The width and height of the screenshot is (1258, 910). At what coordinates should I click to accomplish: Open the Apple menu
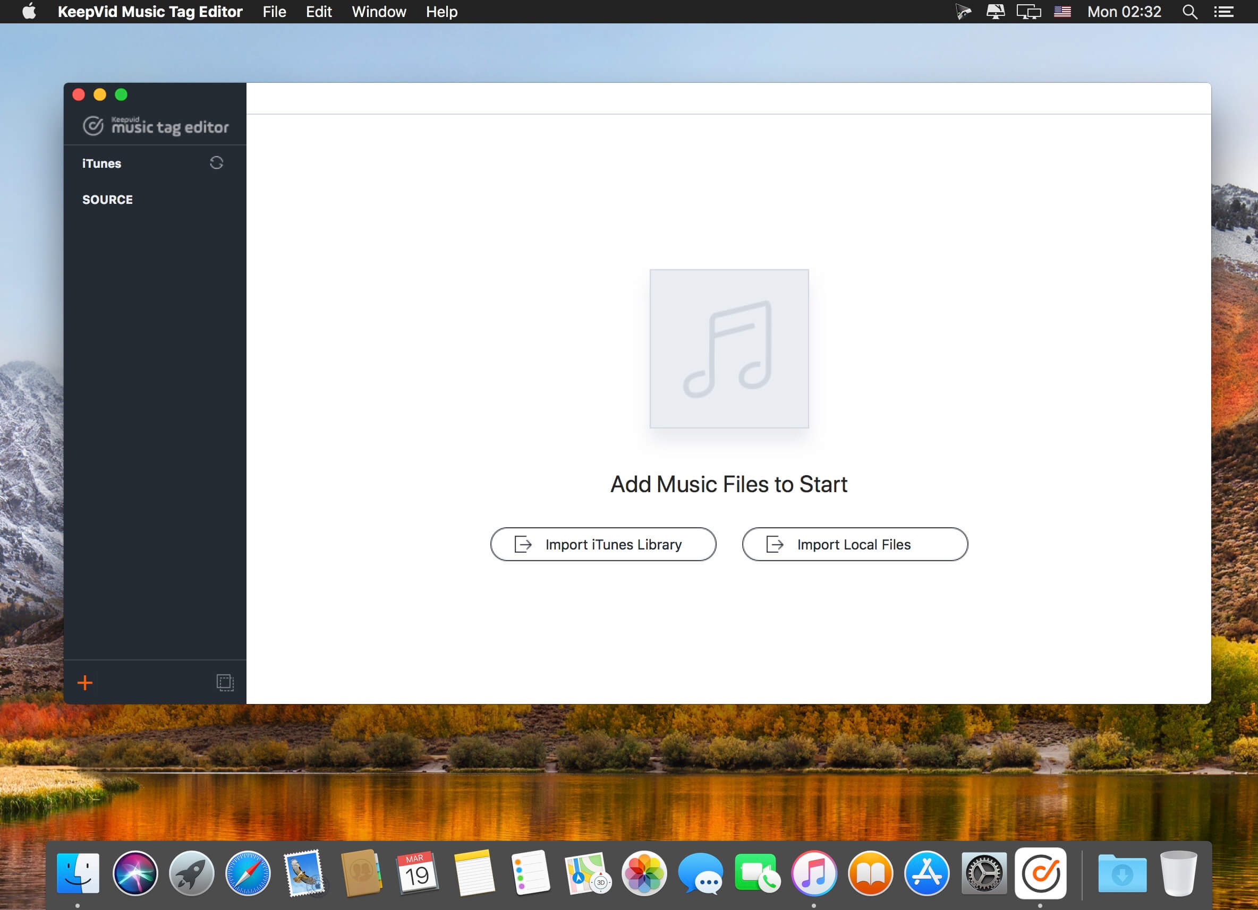[29, 12]
